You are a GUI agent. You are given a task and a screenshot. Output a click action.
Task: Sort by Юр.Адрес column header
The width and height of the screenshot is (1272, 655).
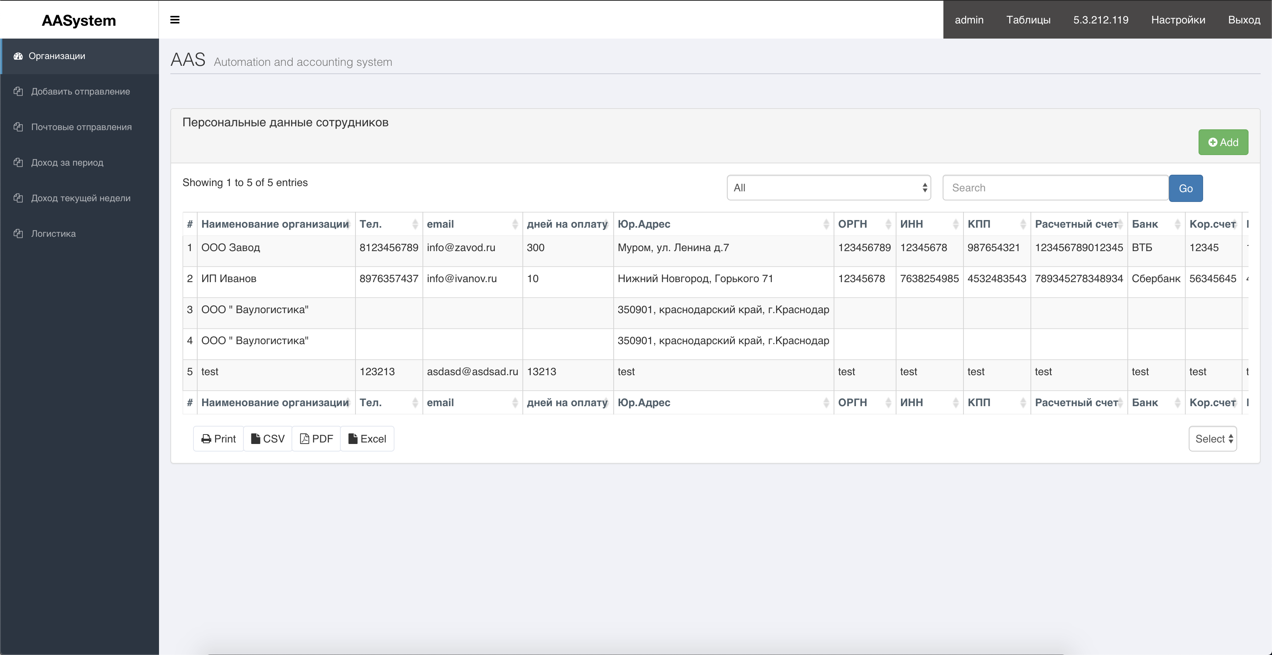pyautogui.click(x=644, y=224)
